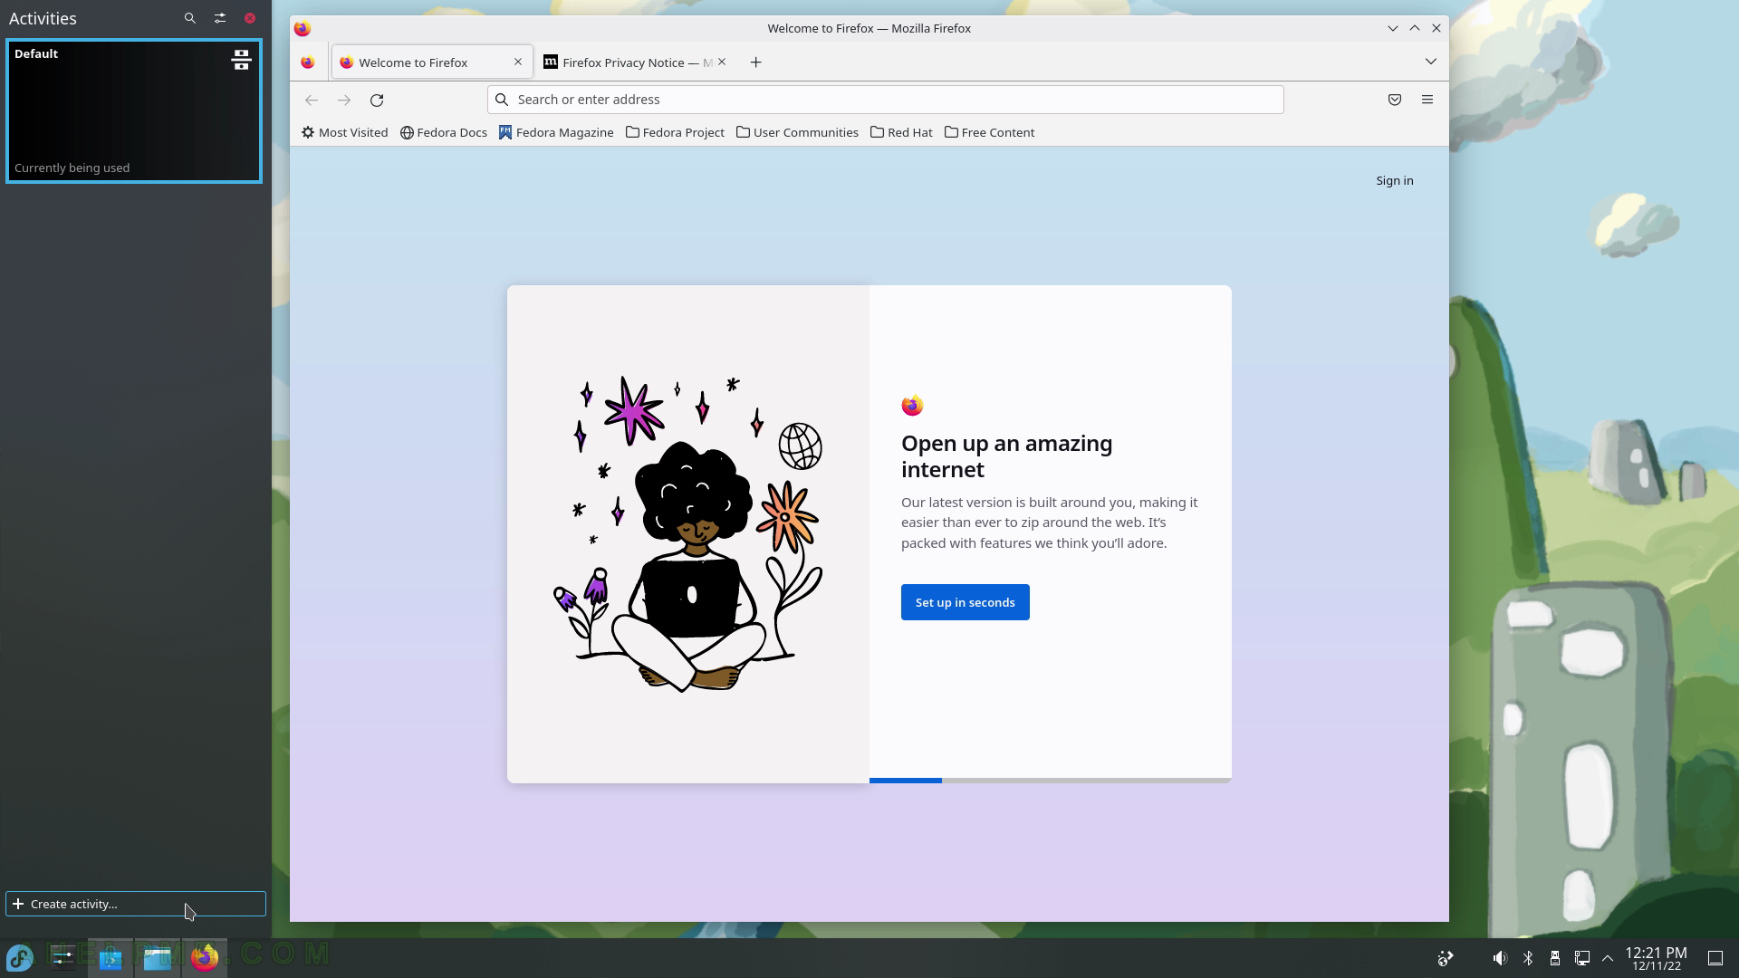Reload the current Firefox page
Image resolution: width=1739 pixels, height=978 pixels.
point(377,100)
